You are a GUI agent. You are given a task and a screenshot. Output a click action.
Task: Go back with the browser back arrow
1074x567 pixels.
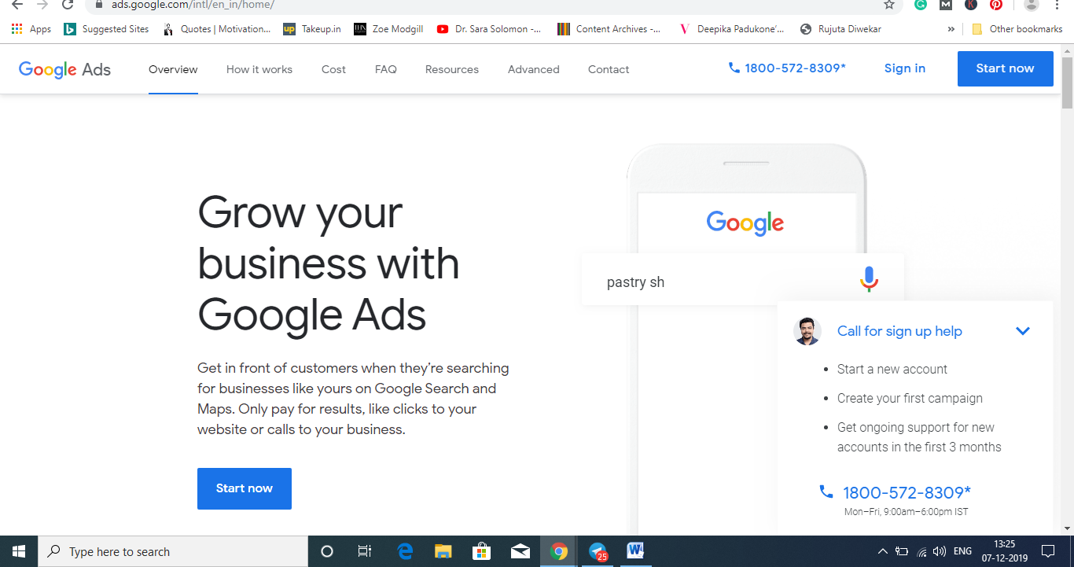(x=17, y=5)
